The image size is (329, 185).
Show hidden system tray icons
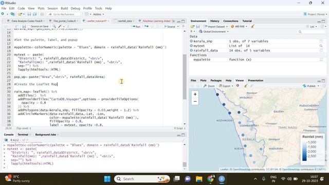[255, 179]
